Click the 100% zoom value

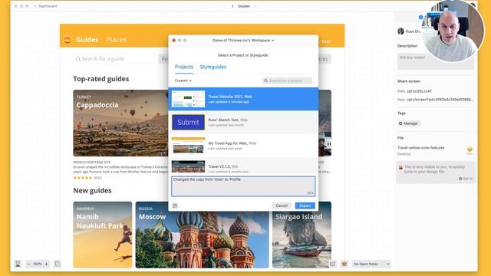[38, 264]
